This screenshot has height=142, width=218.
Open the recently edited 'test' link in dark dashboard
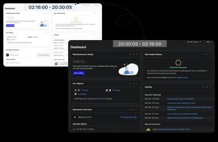[x=74, y=129]
